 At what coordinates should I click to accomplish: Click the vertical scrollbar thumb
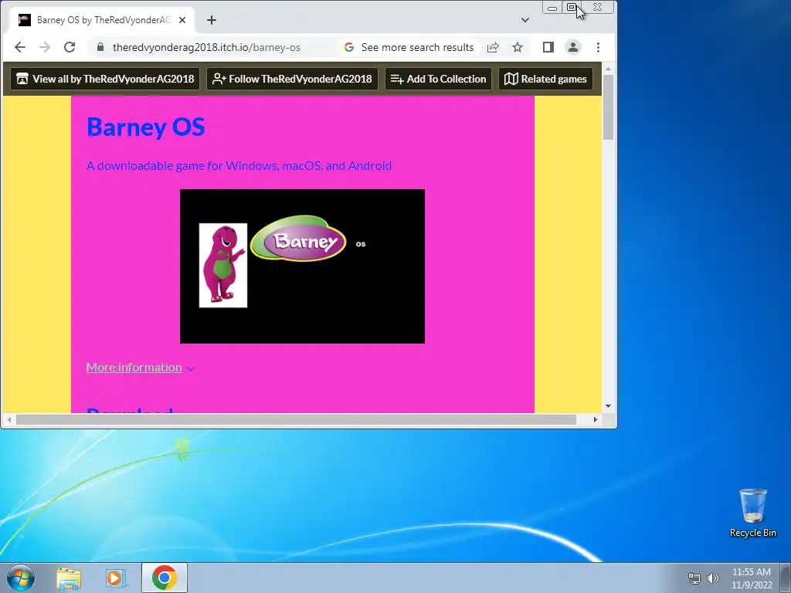[608, 107]
